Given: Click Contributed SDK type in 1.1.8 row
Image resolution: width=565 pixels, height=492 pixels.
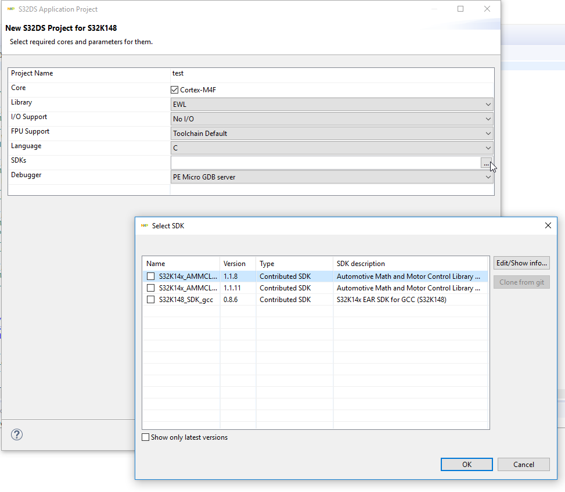Looking at the screenshot, I should click(285, 276).
